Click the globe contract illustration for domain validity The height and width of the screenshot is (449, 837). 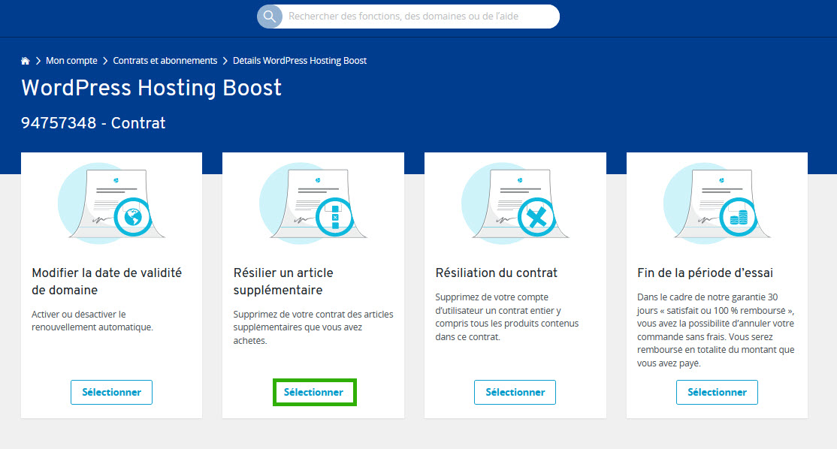point(111,203)
